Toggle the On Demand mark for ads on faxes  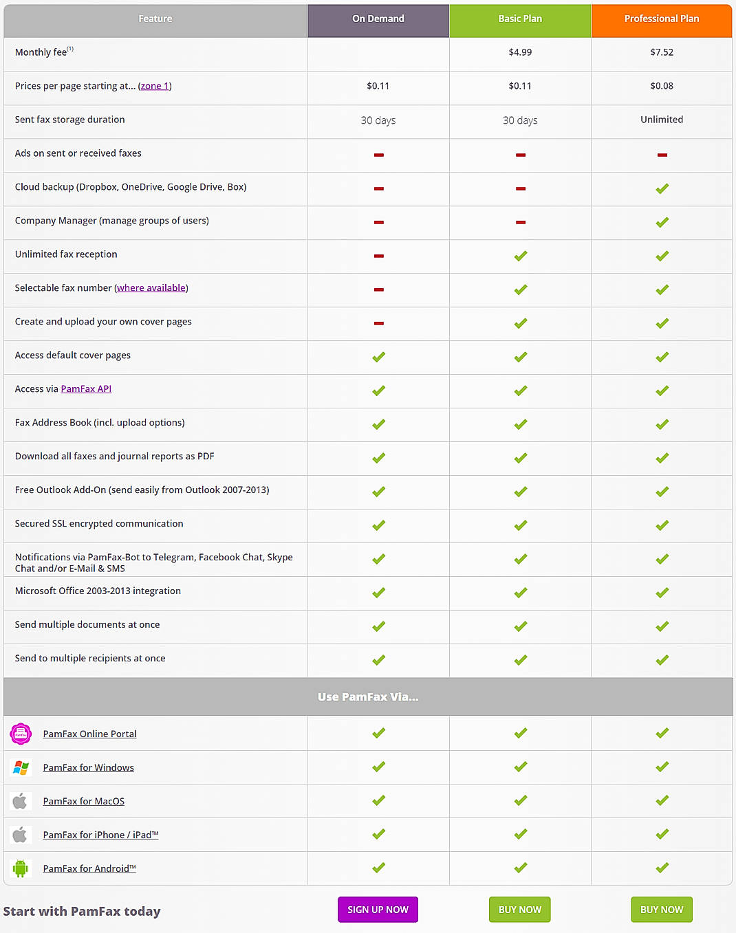pos(378,155)
